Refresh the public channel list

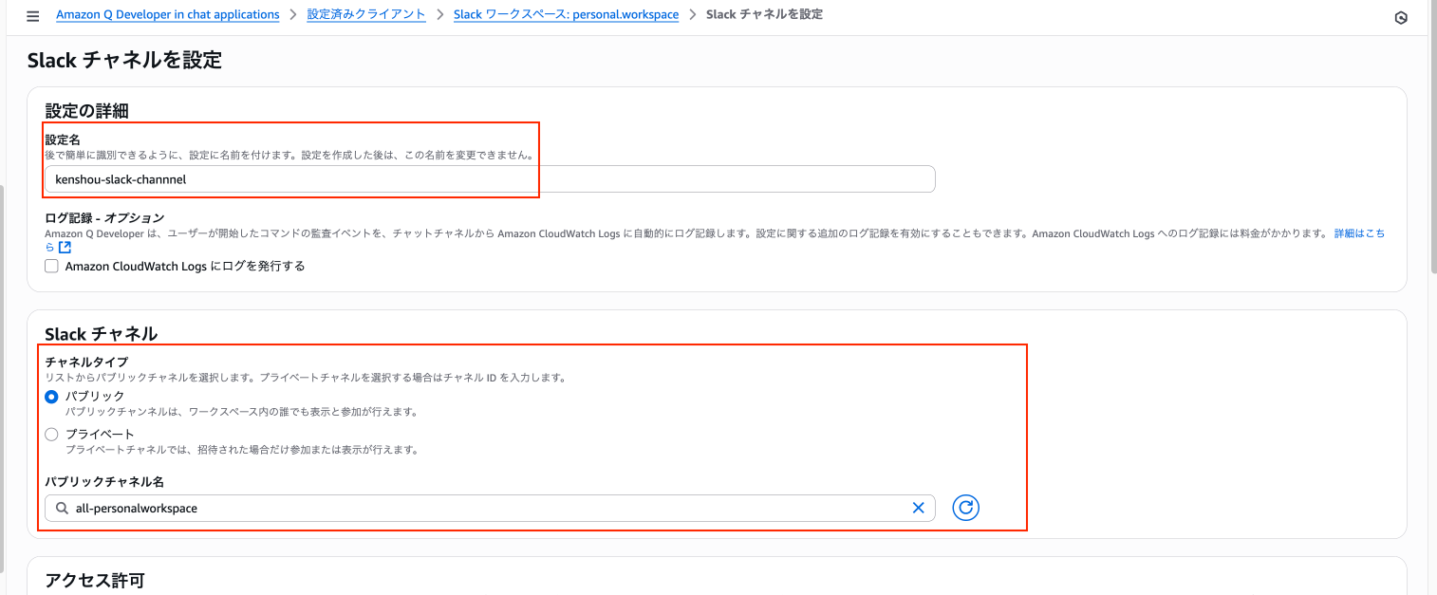click(x=965, y=508)
